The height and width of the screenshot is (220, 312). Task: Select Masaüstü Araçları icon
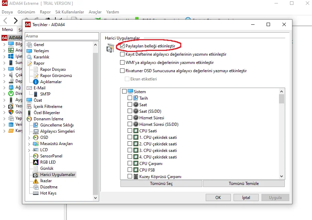36,144
